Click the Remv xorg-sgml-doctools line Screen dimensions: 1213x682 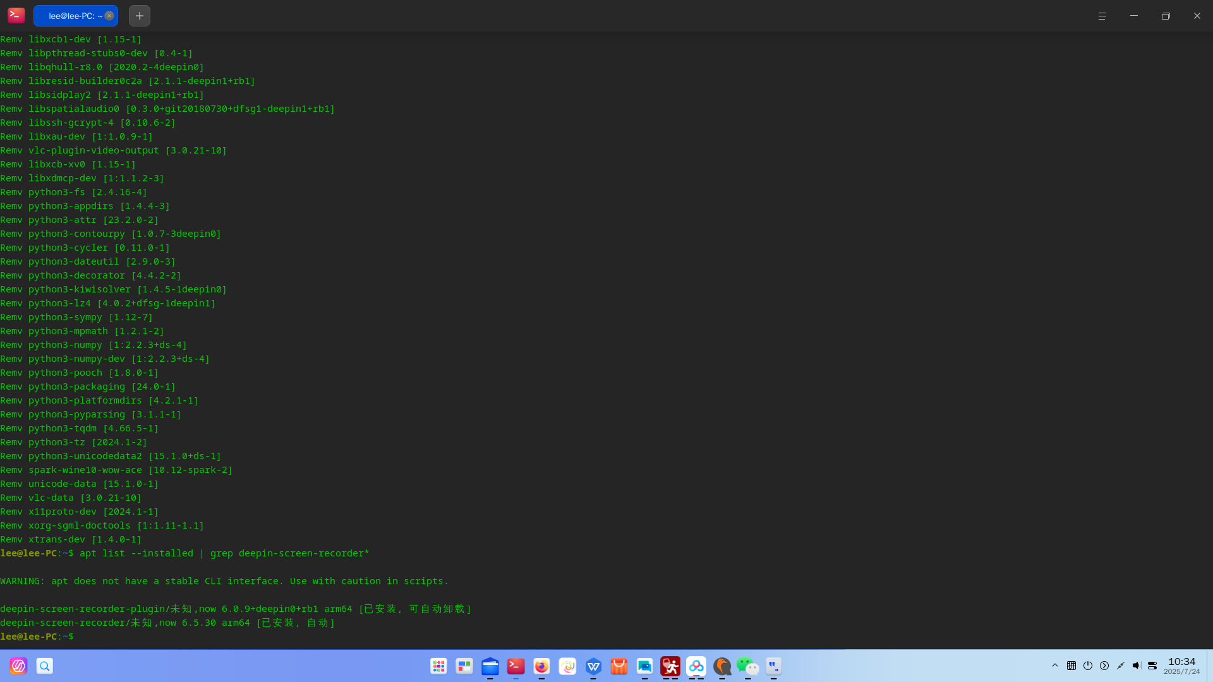(102, 525)
